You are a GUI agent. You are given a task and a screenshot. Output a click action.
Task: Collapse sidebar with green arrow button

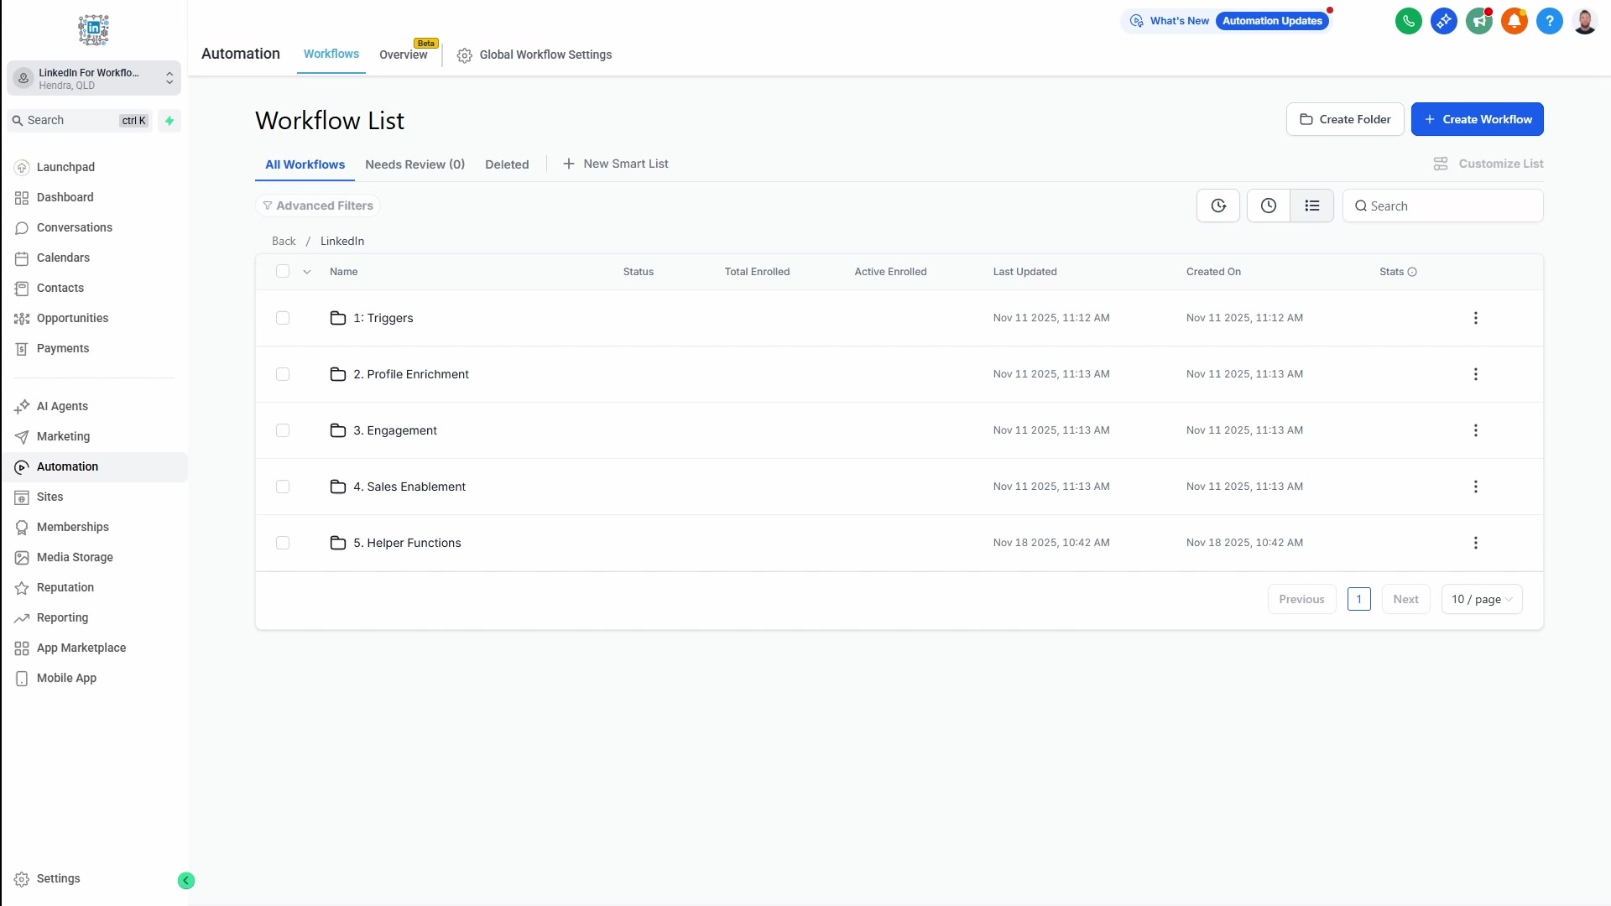[186, 880]
